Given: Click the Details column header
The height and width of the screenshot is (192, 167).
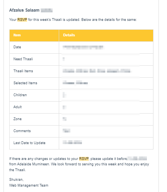Looking at the screenshot, I should point(69,35).
